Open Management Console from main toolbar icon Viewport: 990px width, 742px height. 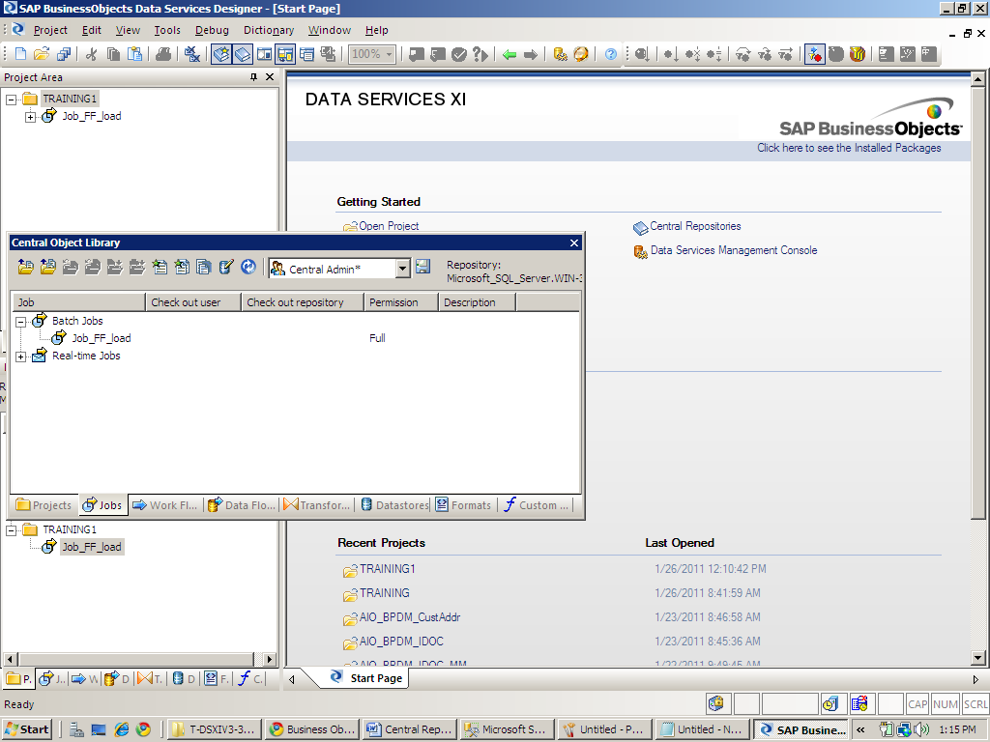560,54
